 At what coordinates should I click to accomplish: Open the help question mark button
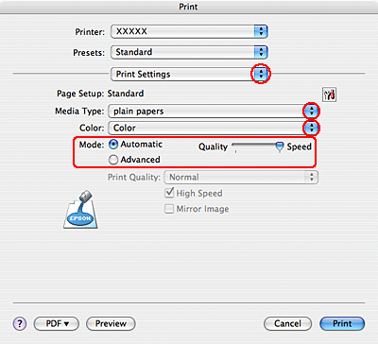[x=20, y=323]
